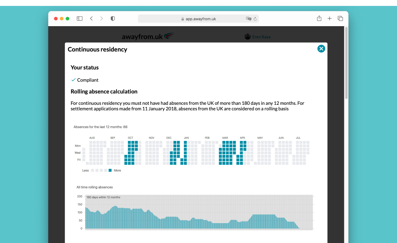Click the '180 days within 12 months' label
The height and width of the screenshot is (243, 397).
(103, 197)
